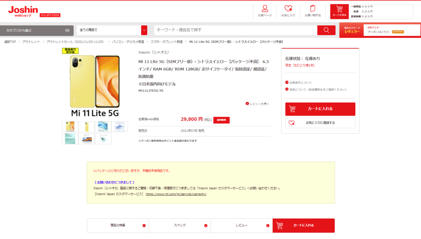Open the 出荷条件について link

coord(300,83)
